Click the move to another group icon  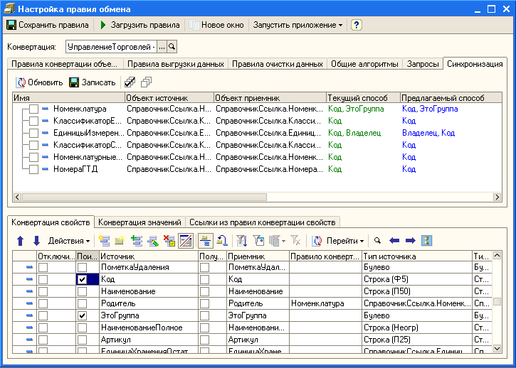[x=222, y=241]
